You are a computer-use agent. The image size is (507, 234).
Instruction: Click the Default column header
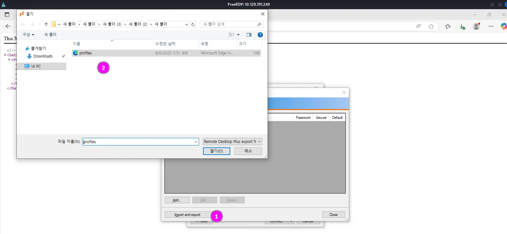coord(337,118)
